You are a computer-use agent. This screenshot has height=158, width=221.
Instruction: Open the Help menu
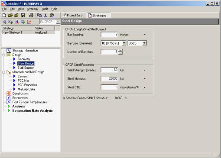(54, 9)
